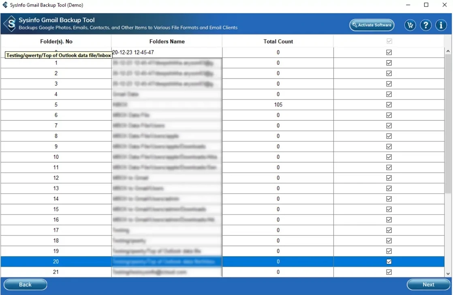Toggle checkbox for folder number 13
453x295 pixels.
coord(389,188)
